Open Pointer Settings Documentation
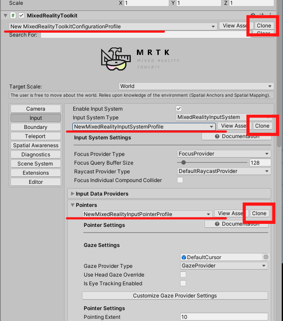 [236, 224]
